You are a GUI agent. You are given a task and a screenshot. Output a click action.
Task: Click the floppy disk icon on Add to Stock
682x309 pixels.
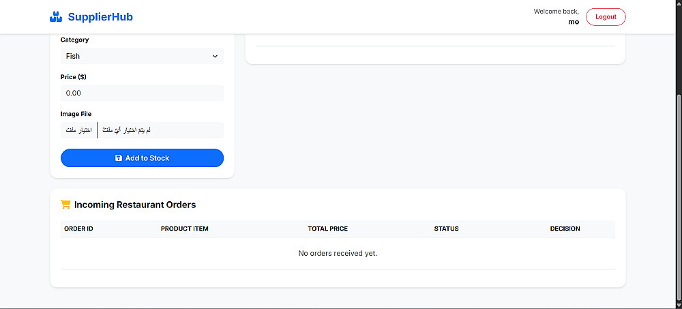coord(119,158)
